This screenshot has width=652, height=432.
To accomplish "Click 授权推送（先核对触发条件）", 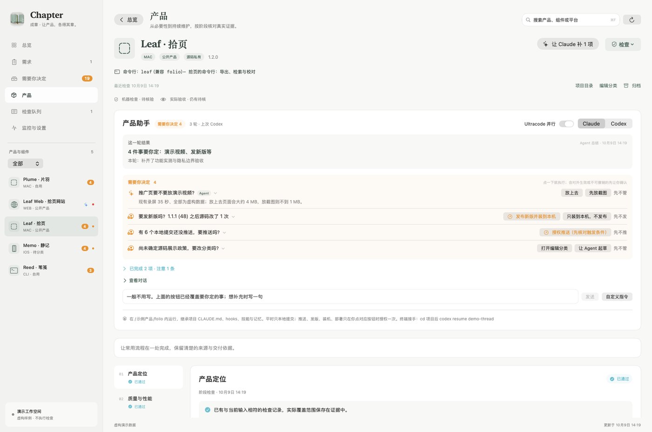I will (575, 232).
